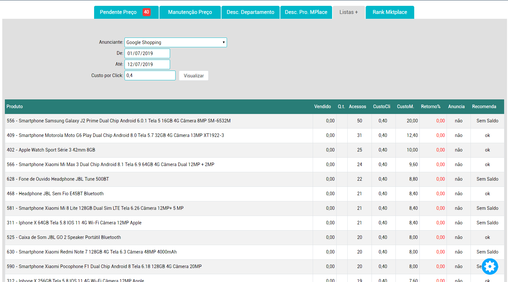
Task: Click ok recommendation for Headphone JBL E45BT
Action: coord(487,194)
